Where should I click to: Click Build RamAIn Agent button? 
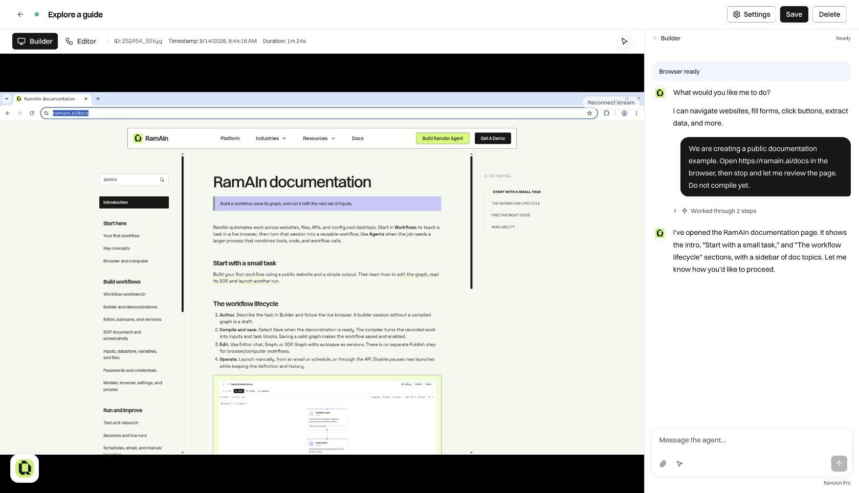[443, 139]
